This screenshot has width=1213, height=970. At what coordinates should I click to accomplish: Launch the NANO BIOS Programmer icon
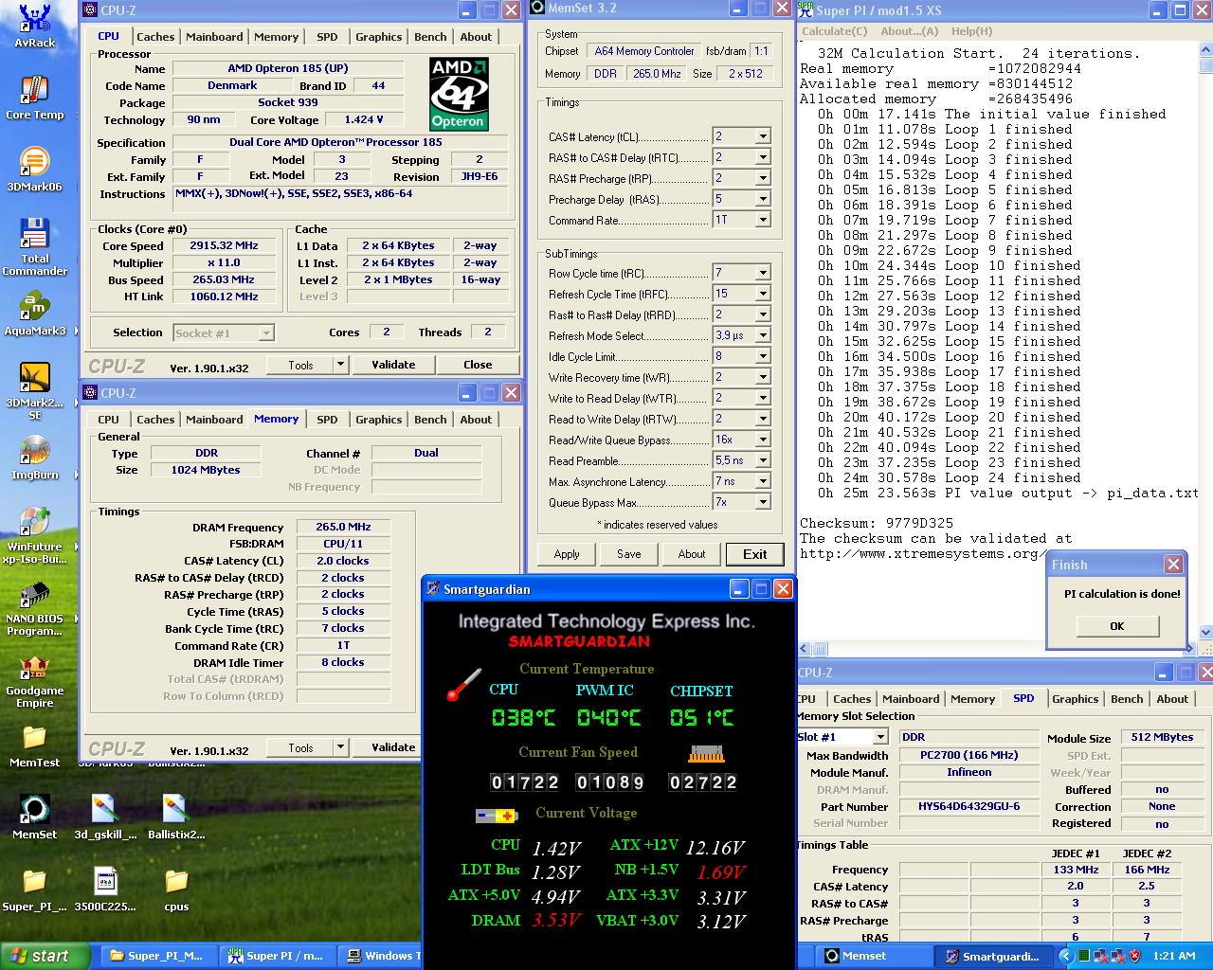(35, 607)
